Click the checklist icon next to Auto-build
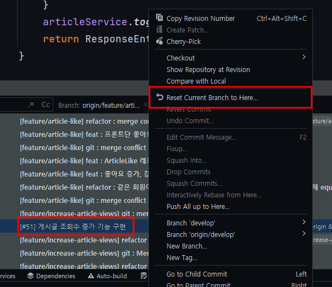The image size is (332, 287). [x=143, y=276]
